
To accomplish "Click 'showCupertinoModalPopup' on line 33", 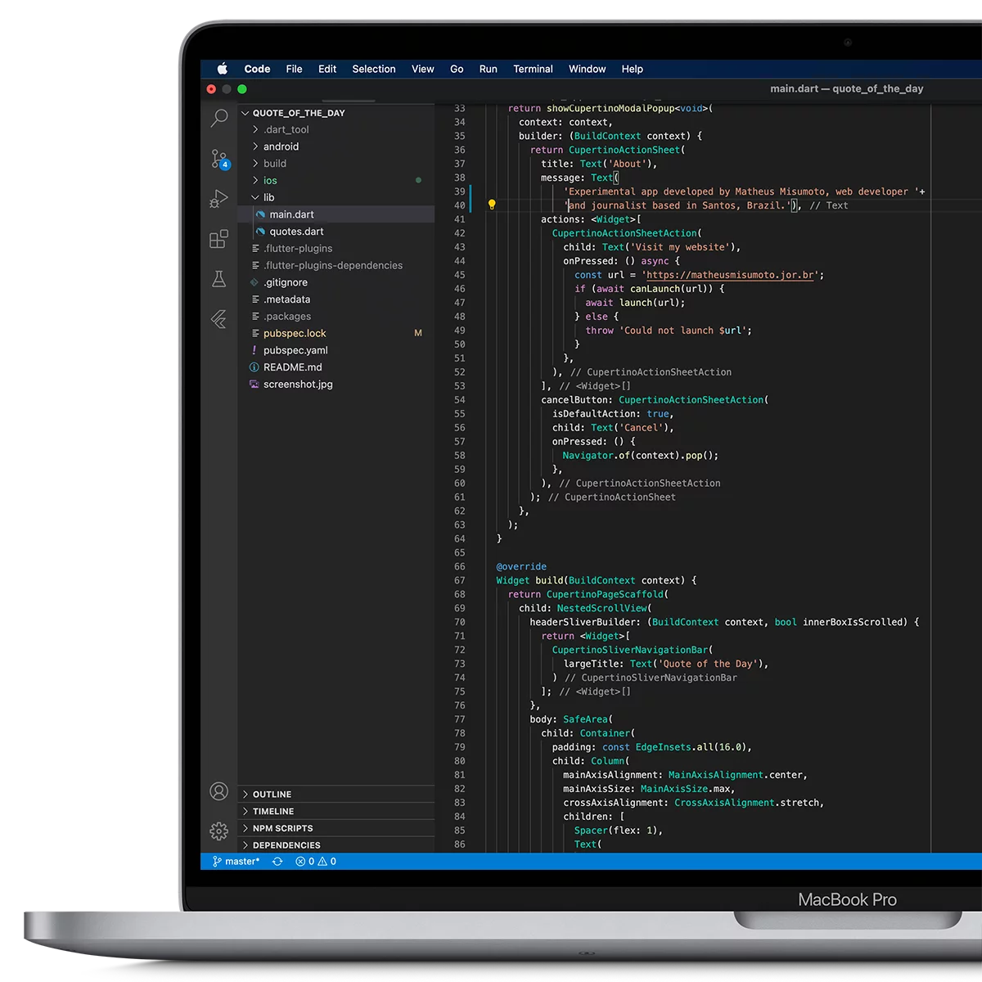I will point(611,108).
